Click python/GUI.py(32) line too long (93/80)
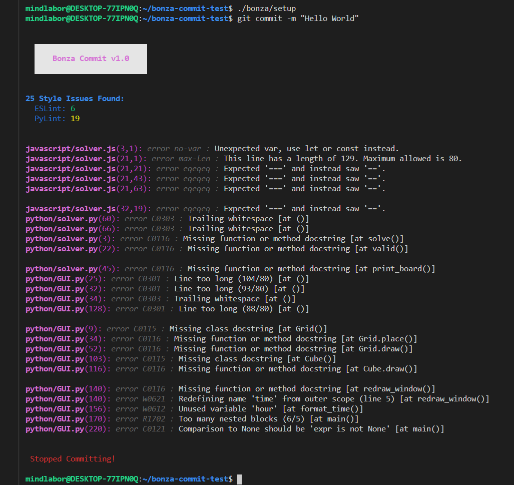The image size is (514, 485). [165, 289]
